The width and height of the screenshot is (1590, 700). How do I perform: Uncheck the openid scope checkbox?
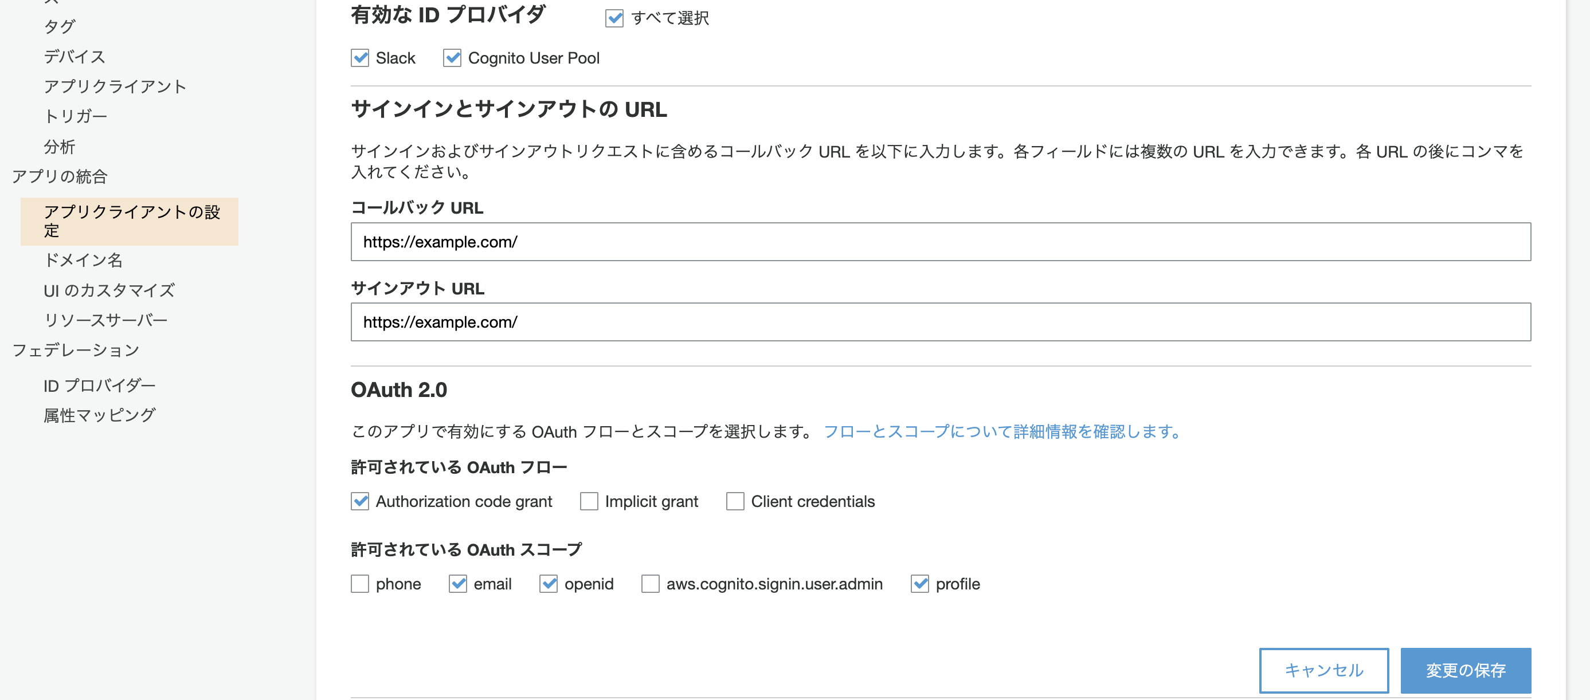pyautogui.click(x=548, y=584)
